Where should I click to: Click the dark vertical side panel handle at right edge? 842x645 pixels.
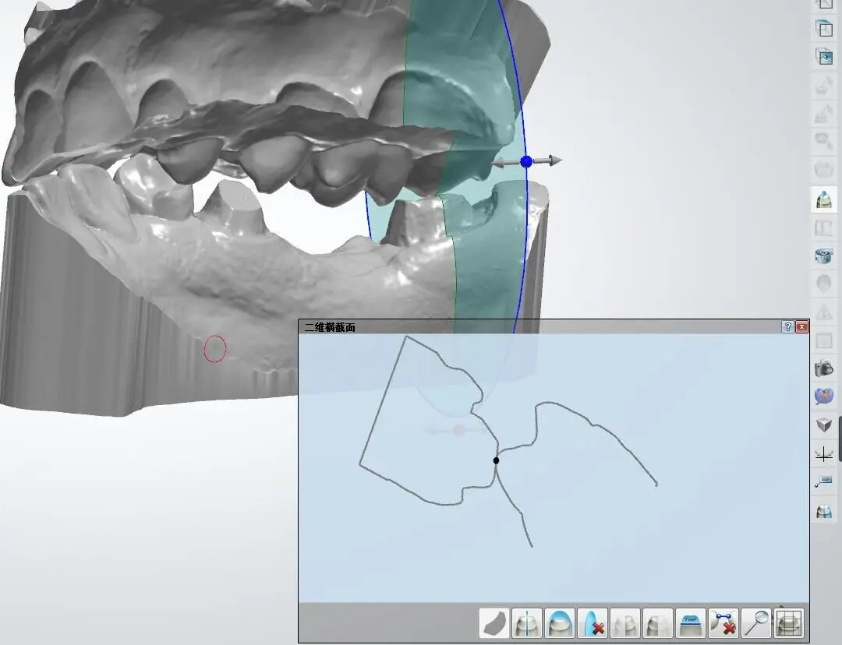(840, 439)
